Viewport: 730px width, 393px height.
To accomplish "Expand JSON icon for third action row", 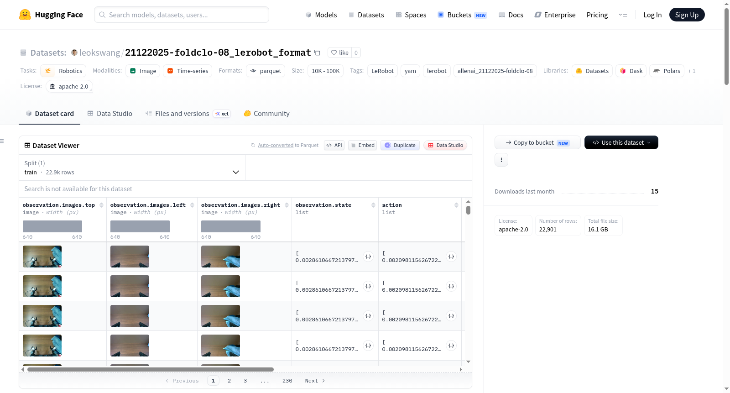I will click(451, 316).
